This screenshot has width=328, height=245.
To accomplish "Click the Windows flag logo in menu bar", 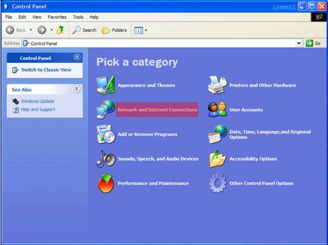I will (x=319, y=17).
